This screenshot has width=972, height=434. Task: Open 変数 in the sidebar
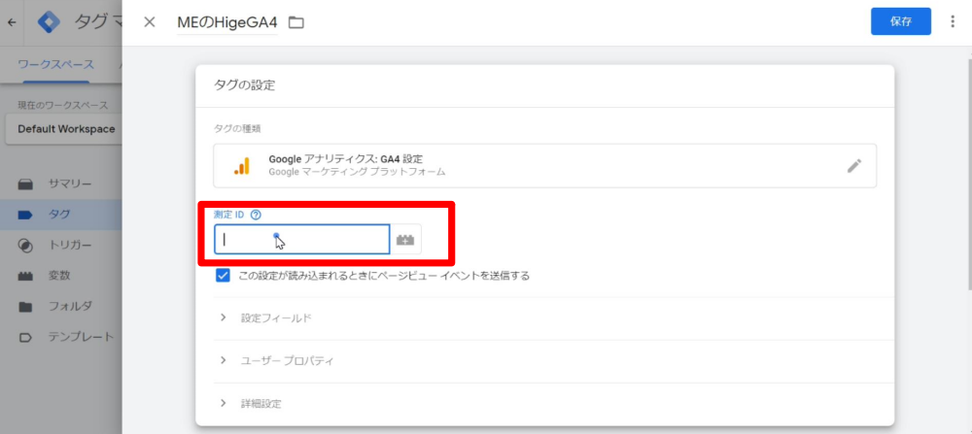tap(59, 276)
